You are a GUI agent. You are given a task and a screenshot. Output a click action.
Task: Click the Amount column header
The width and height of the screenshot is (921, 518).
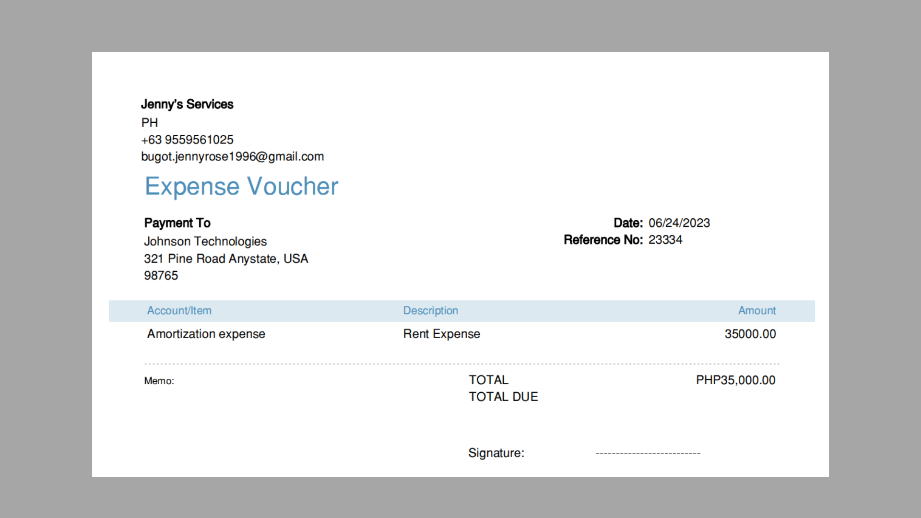(x=756, y=311)
